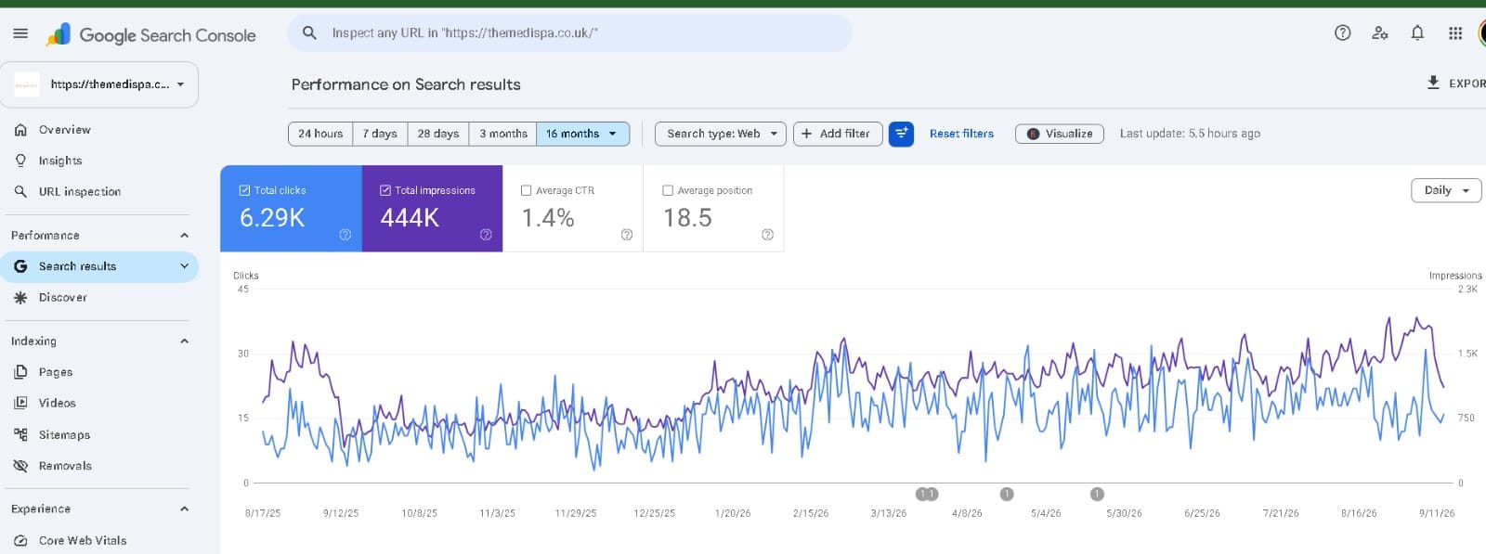This screenshot has height=554, width=1486.
Task: Open Sitemaps report
Action: (64, 434)
